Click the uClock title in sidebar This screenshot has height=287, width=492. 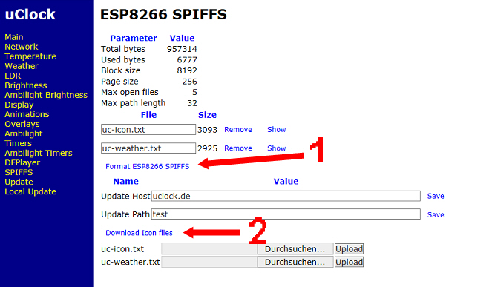point(30,14)
